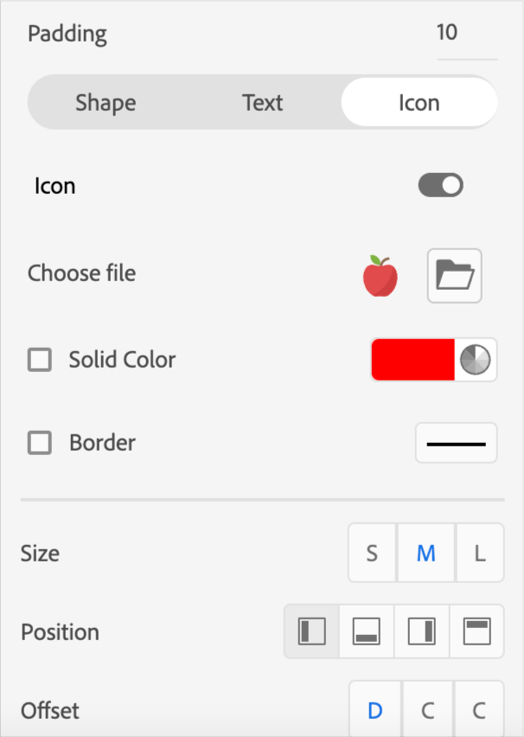Enable the Border checkbox

tap(40, 443)
